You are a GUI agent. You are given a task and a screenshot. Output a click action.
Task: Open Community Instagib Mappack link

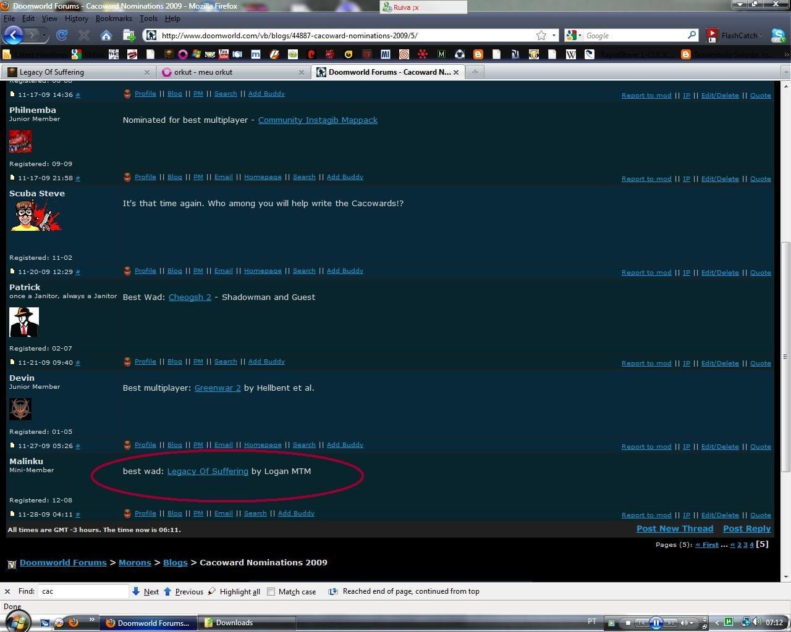[318, 120]
